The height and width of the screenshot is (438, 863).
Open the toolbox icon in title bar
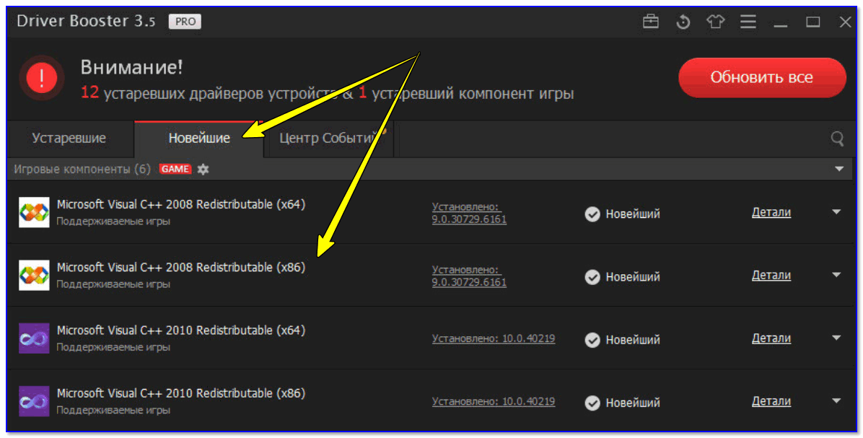651,22
